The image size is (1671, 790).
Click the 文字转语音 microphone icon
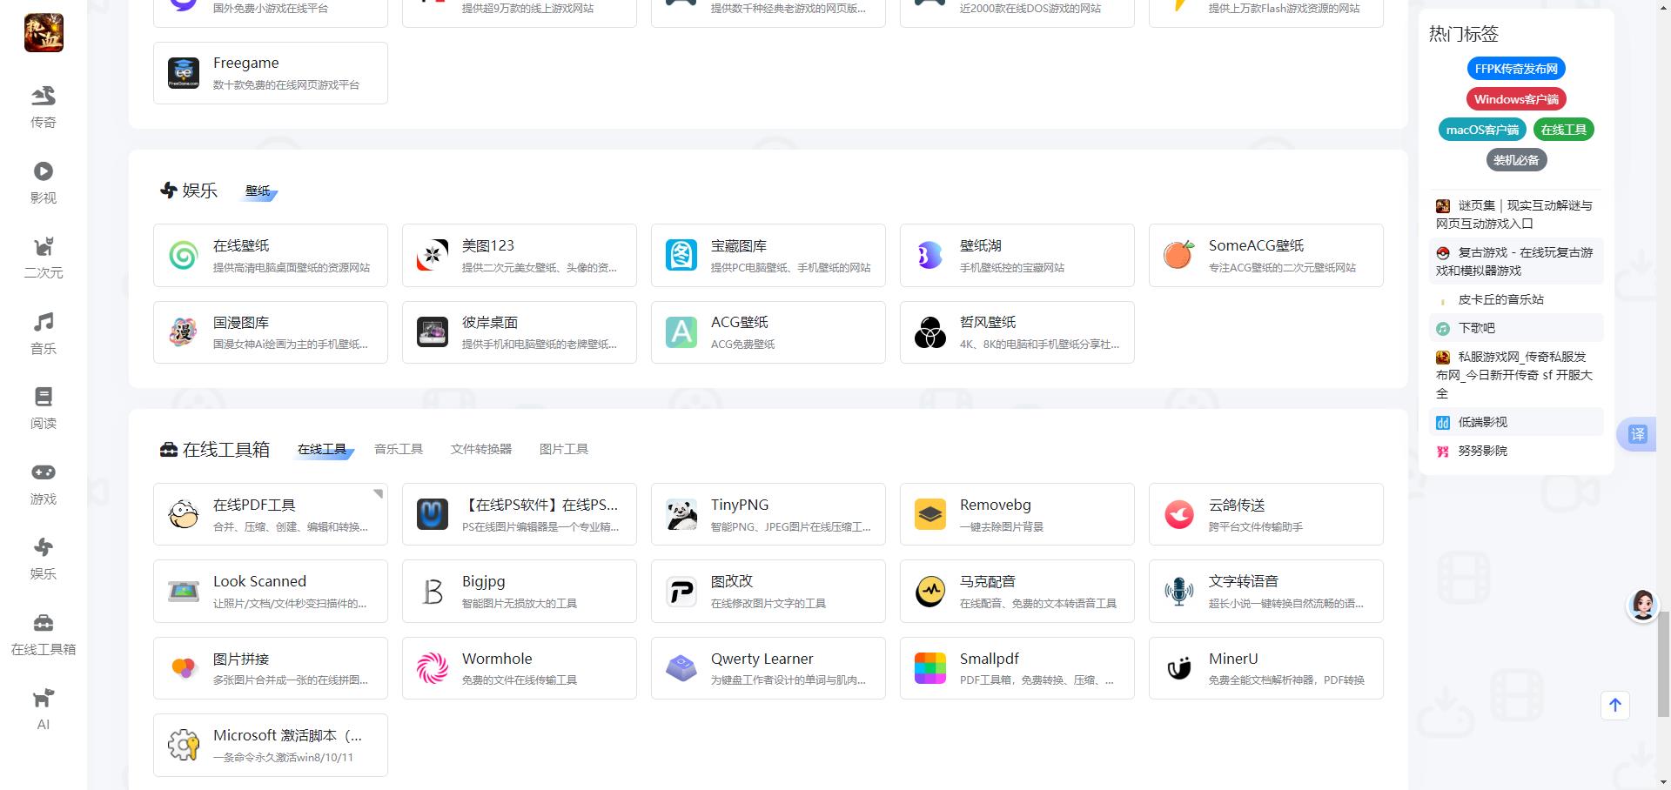pyautogui.click(x=1179, y=592)
